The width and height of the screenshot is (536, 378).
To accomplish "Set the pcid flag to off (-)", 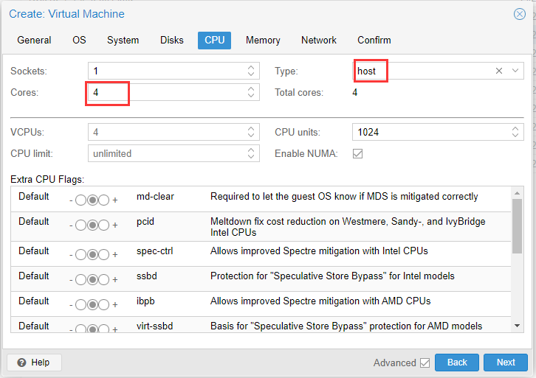I will tap(80, 225).
